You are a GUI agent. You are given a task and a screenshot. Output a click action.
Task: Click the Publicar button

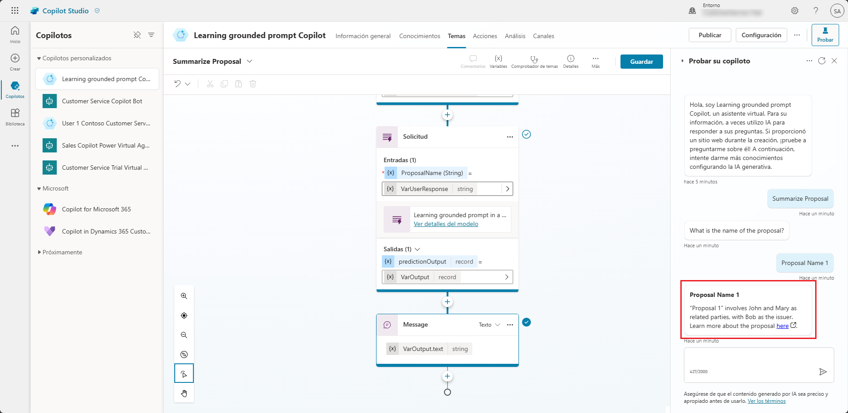click(710, 35)
